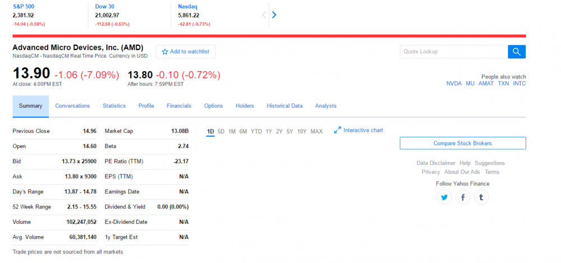This screenshot has width=561, height=263.
Task: Click the PE Ratio value -23.17
Action: click(x=181, y=162)
